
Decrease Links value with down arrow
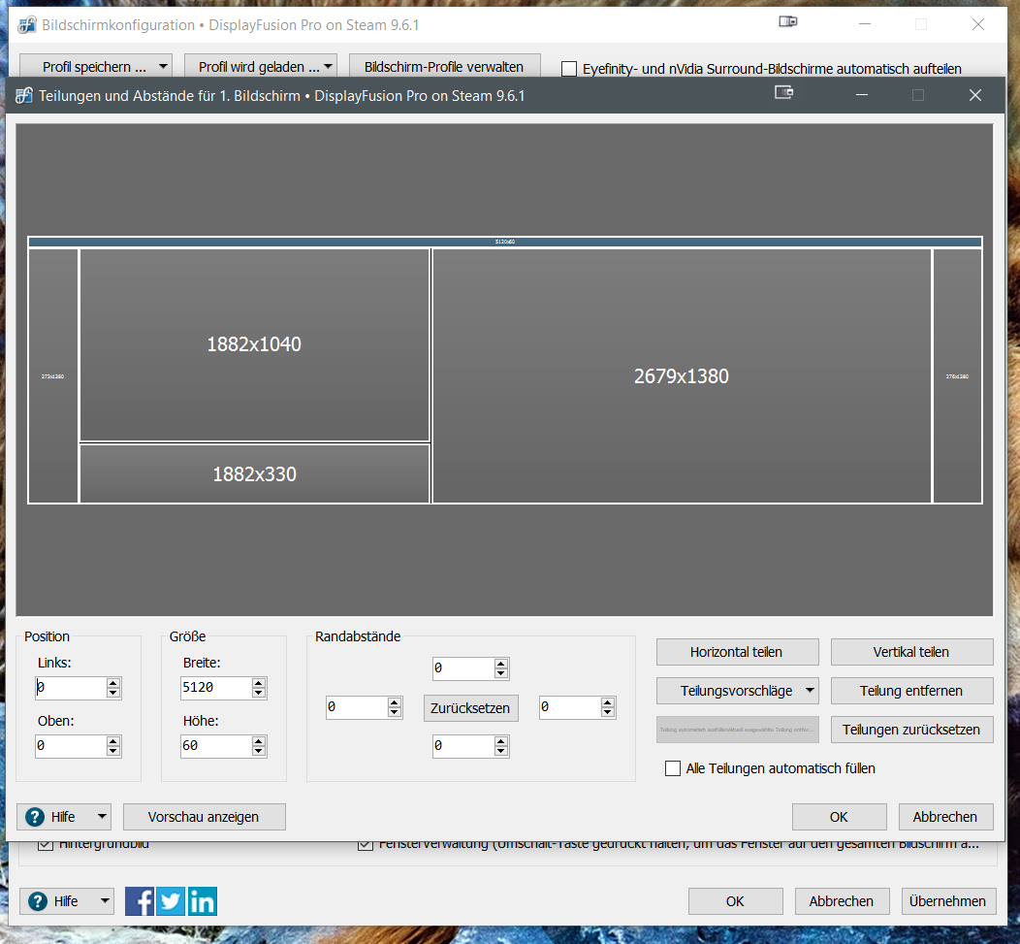point(113,693)
